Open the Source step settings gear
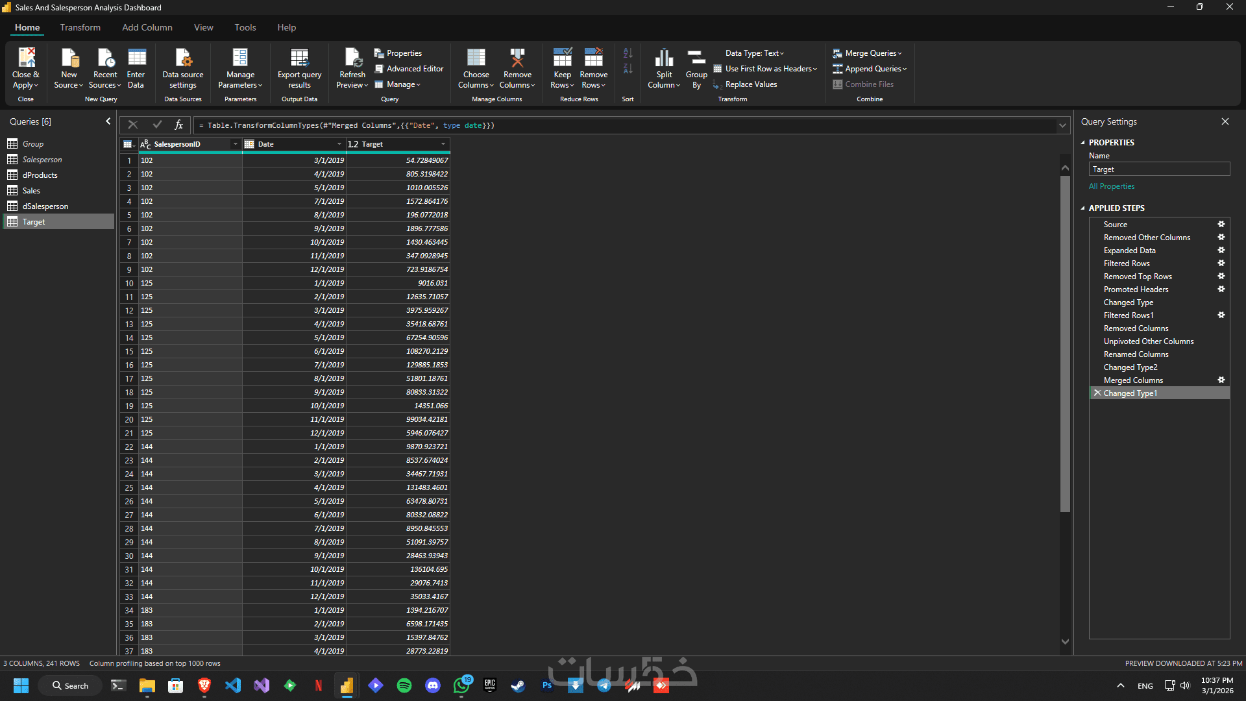1246x701 pixels. (1221, 225)
